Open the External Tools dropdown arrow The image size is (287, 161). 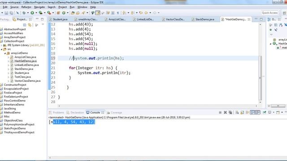tap(53, 13)
